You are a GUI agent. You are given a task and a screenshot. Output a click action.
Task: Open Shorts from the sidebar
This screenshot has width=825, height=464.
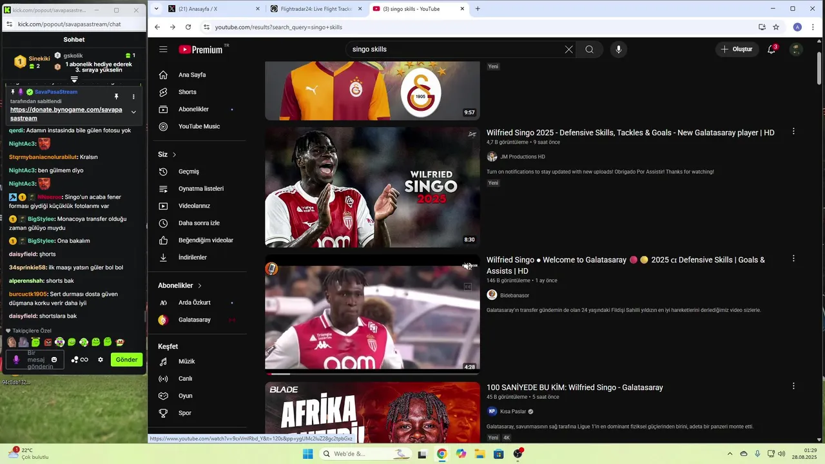[200, 92]
